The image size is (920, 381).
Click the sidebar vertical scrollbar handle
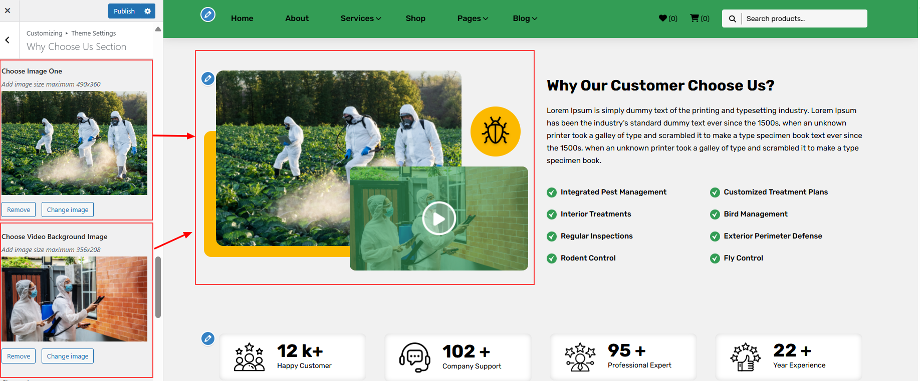[x=158, y=287]
